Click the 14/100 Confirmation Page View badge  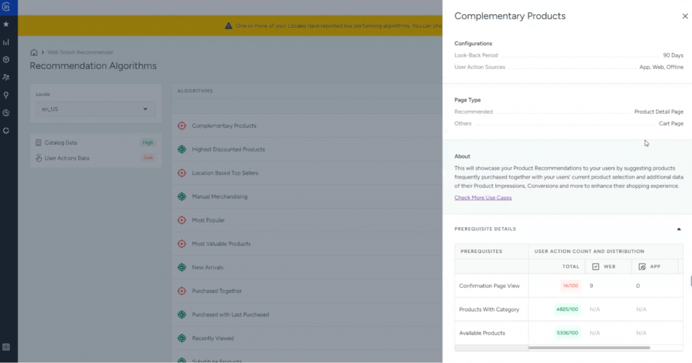pos(570,286)
